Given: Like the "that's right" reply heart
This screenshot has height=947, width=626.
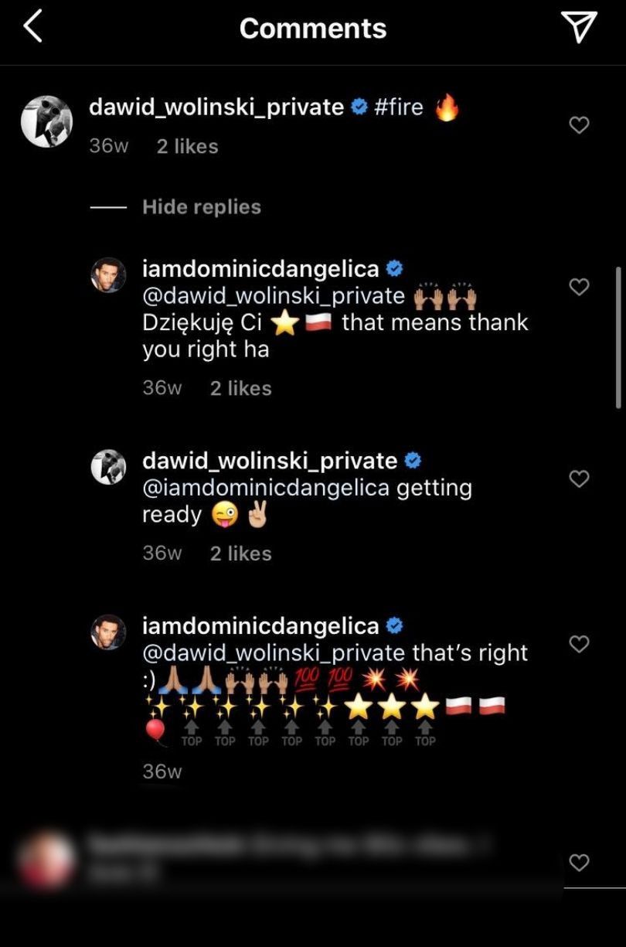Looking at the screenshot, I should (579, 644).
